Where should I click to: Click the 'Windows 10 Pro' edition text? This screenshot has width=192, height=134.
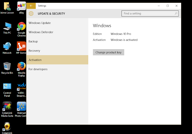point(121,34)
